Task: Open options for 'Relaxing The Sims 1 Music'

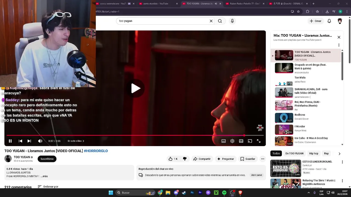Action: click(342, 181)
